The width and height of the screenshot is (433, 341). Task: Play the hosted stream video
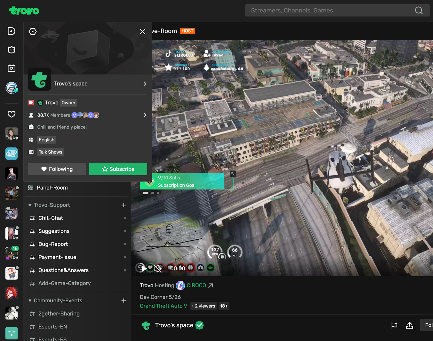tap(144, 268)
